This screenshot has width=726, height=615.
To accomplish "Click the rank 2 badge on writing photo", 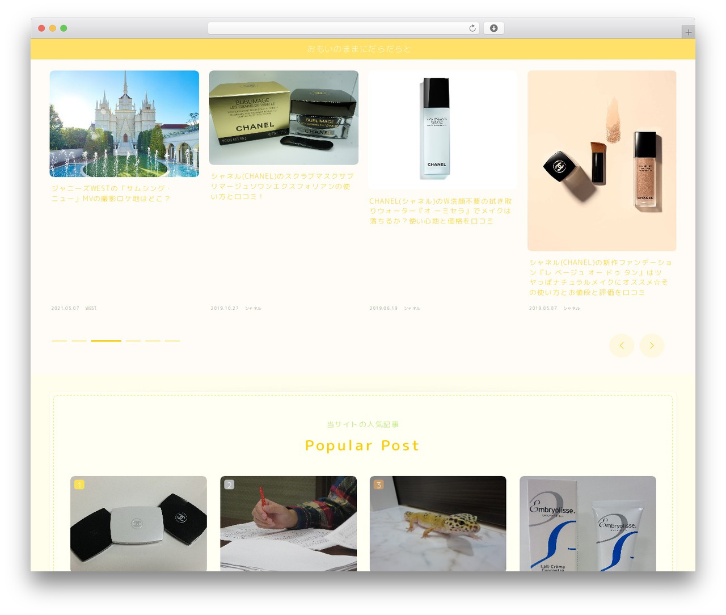I will [x=229, y=485].
